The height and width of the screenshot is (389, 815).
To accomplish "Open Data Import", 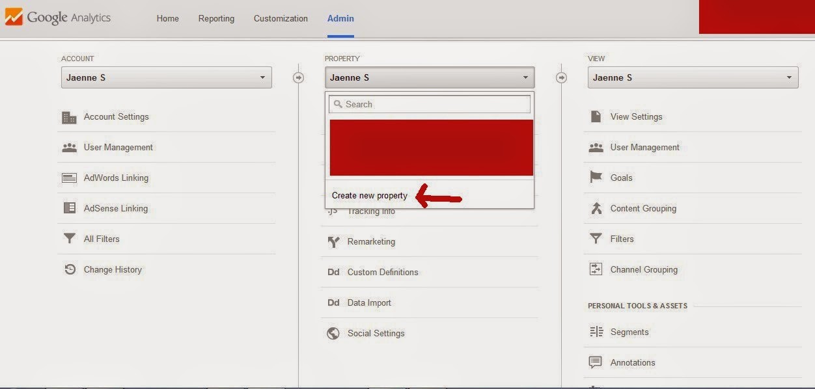I will pos(369,302).
